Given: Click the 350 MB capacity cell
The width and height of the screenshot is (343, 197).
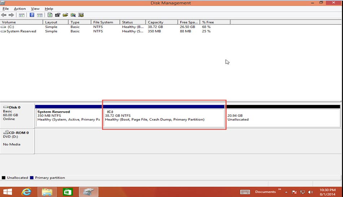Looking at the screenshot, I should (154, 31).
